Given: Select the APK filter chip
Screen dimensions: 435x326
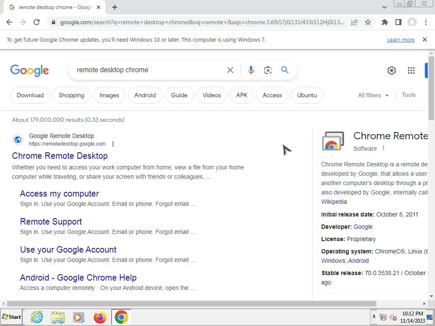Looking at the screenshot, I should coord(242,95).
